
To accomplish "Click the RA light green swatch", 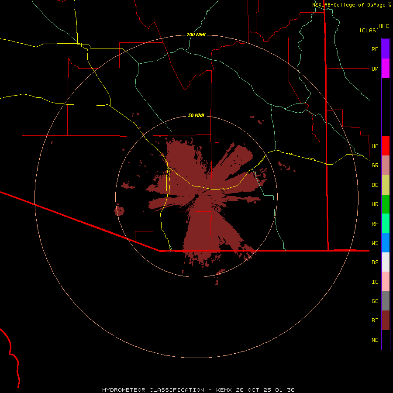I will 386,224.
